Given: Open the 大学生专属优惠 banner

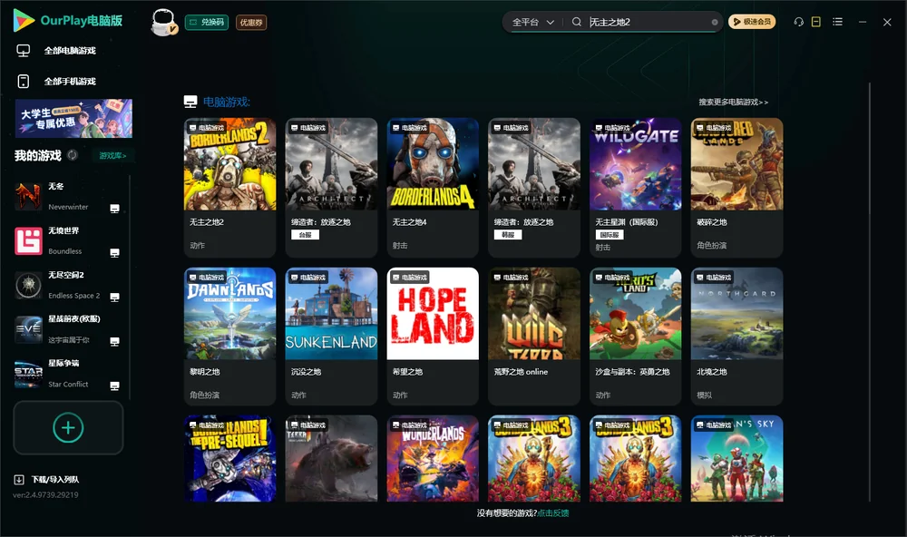Looking at the screenshot, I should pyautogui.click(x=73, y=118).
